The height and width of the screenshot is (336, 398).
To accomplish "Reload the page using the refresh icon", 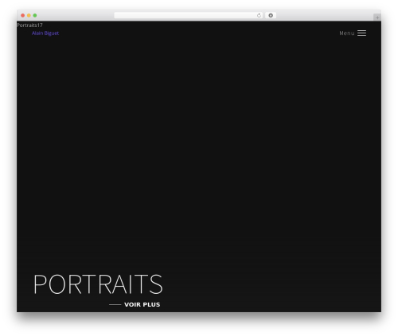I will coord(259,15).
